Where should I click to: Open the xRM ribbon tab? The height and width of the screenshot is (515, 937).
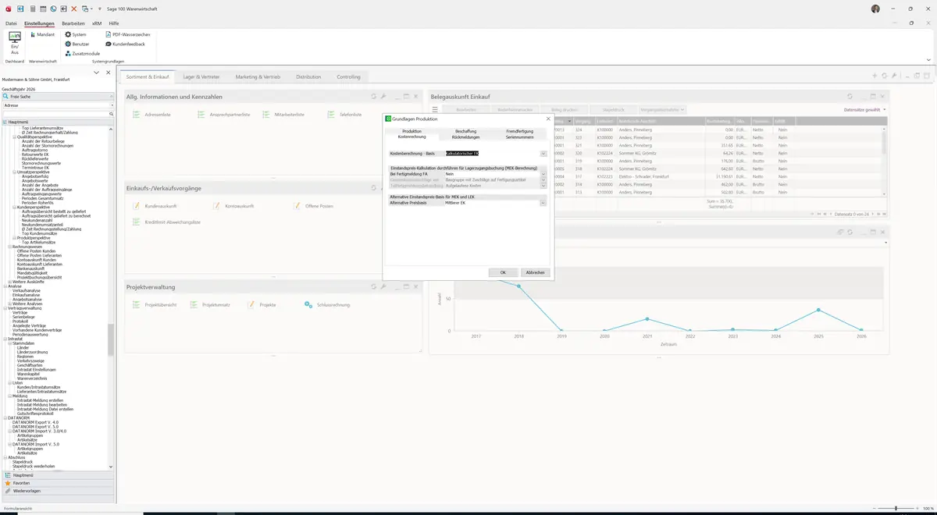[97, 23]
